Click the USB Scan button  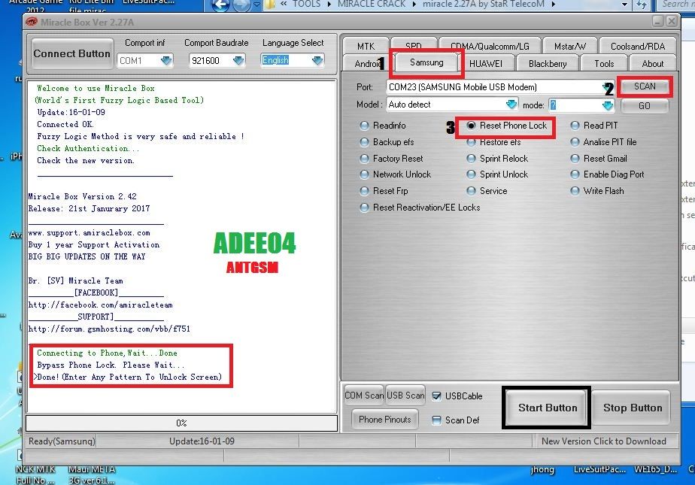(x=405, y=396)
